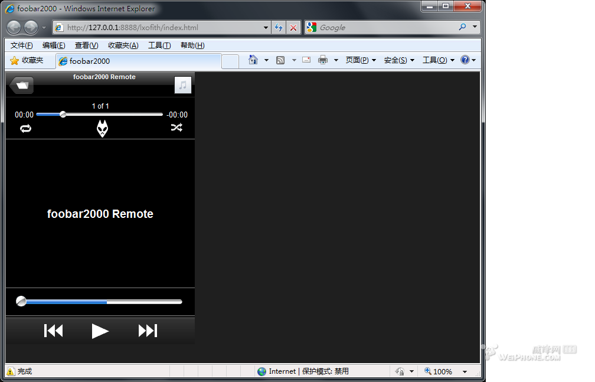Expand the address bar dropdown arrow

point(266,27)
